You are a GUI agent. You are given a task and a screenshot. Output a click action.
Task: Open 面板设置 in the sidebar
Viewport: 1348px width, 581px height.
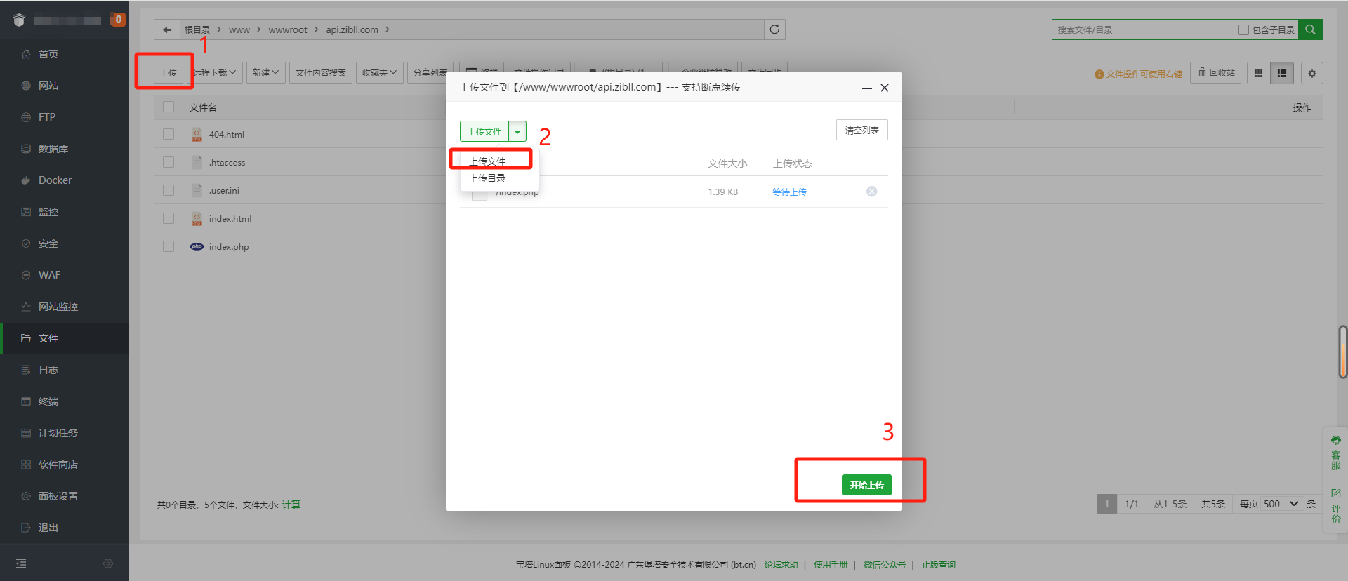pos(58,496)
